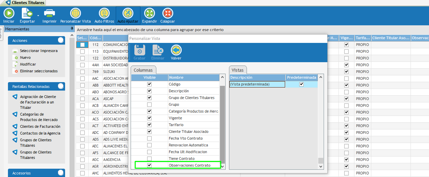
Task: Click the Iniciar toolbar icon
Action: coord(9,14)
